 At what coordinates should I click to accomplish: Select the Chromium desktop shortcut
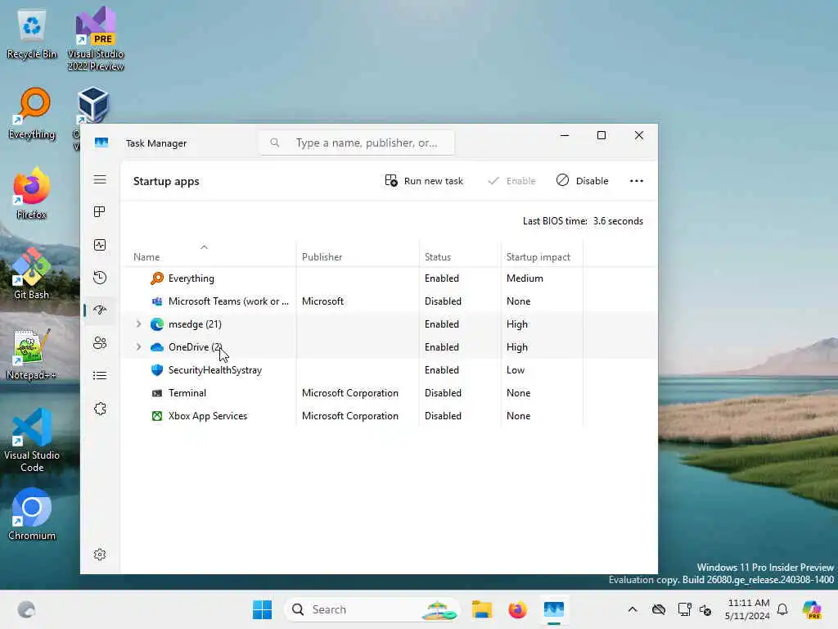pos(32,514)
